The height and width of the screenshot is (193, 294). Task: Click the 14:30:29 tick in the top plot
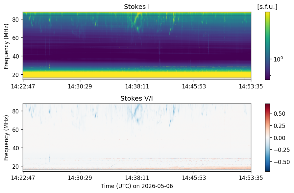pos(80,86)
